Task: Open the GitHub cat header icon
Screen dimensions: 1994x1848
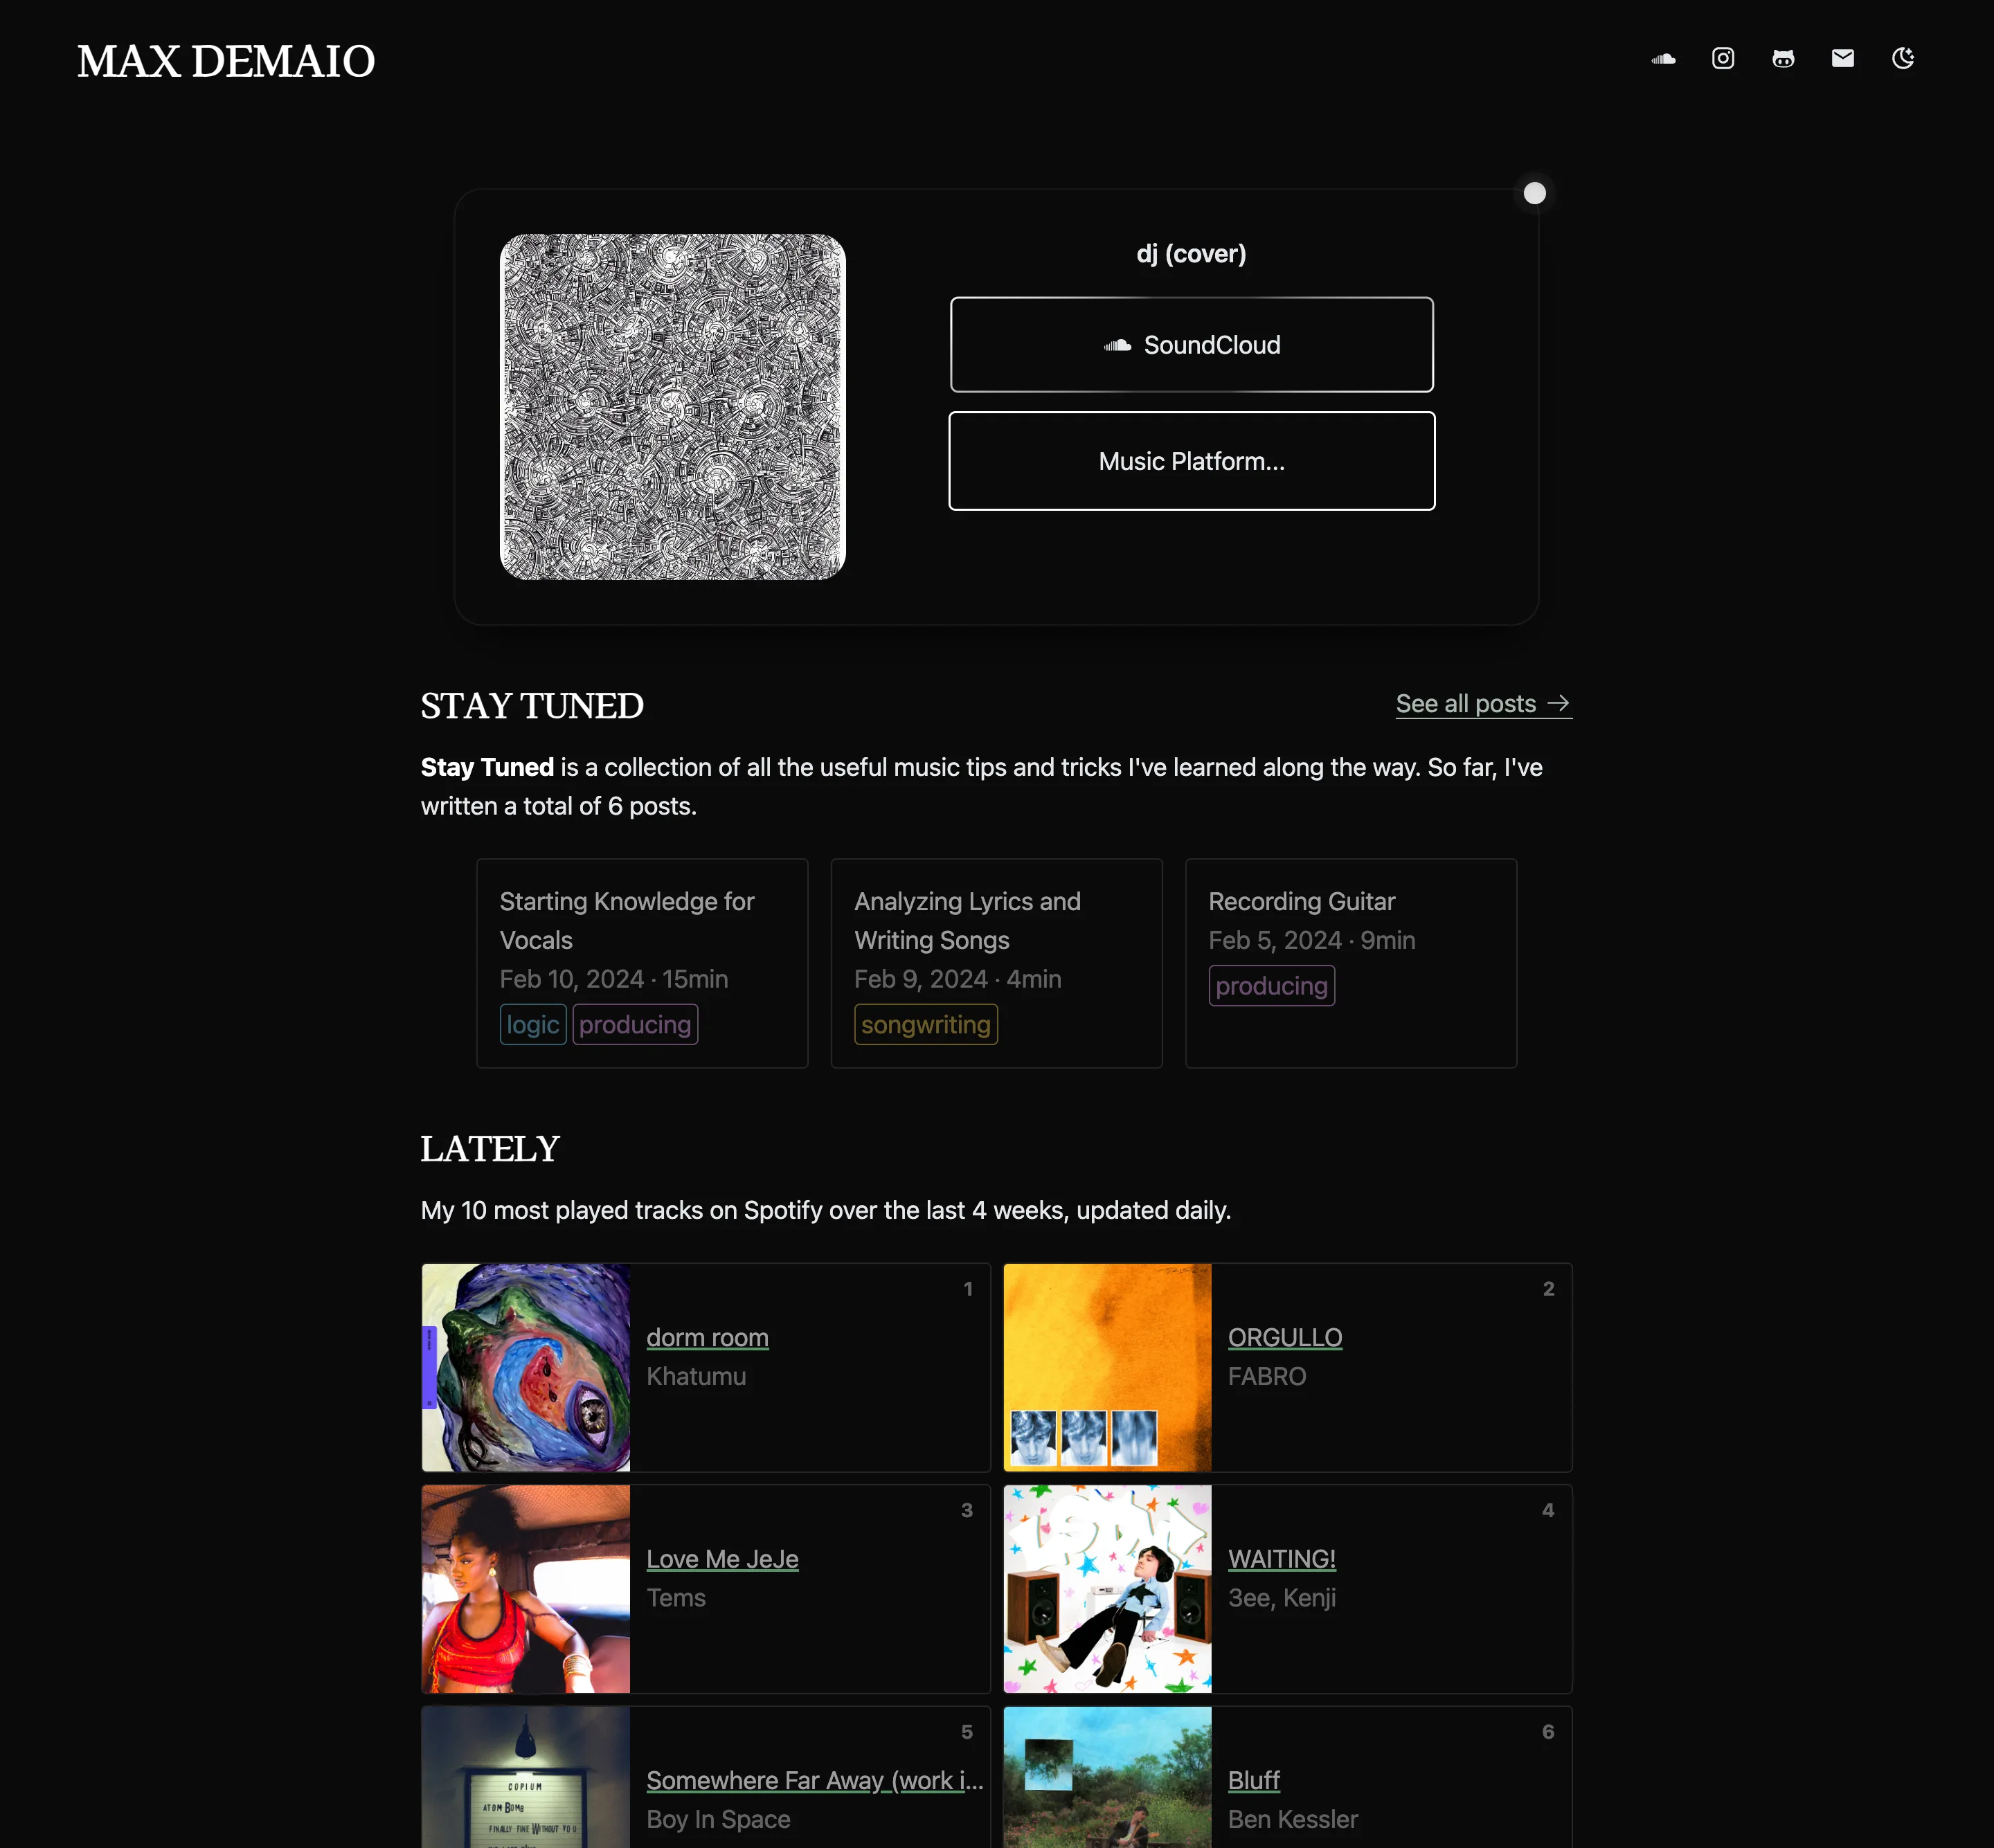Action: point(1783,59)
